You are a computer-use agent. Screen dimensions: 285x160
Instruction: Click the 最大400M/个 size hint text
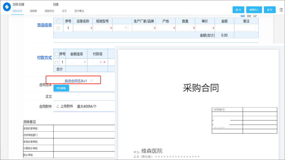click(87, 107)
